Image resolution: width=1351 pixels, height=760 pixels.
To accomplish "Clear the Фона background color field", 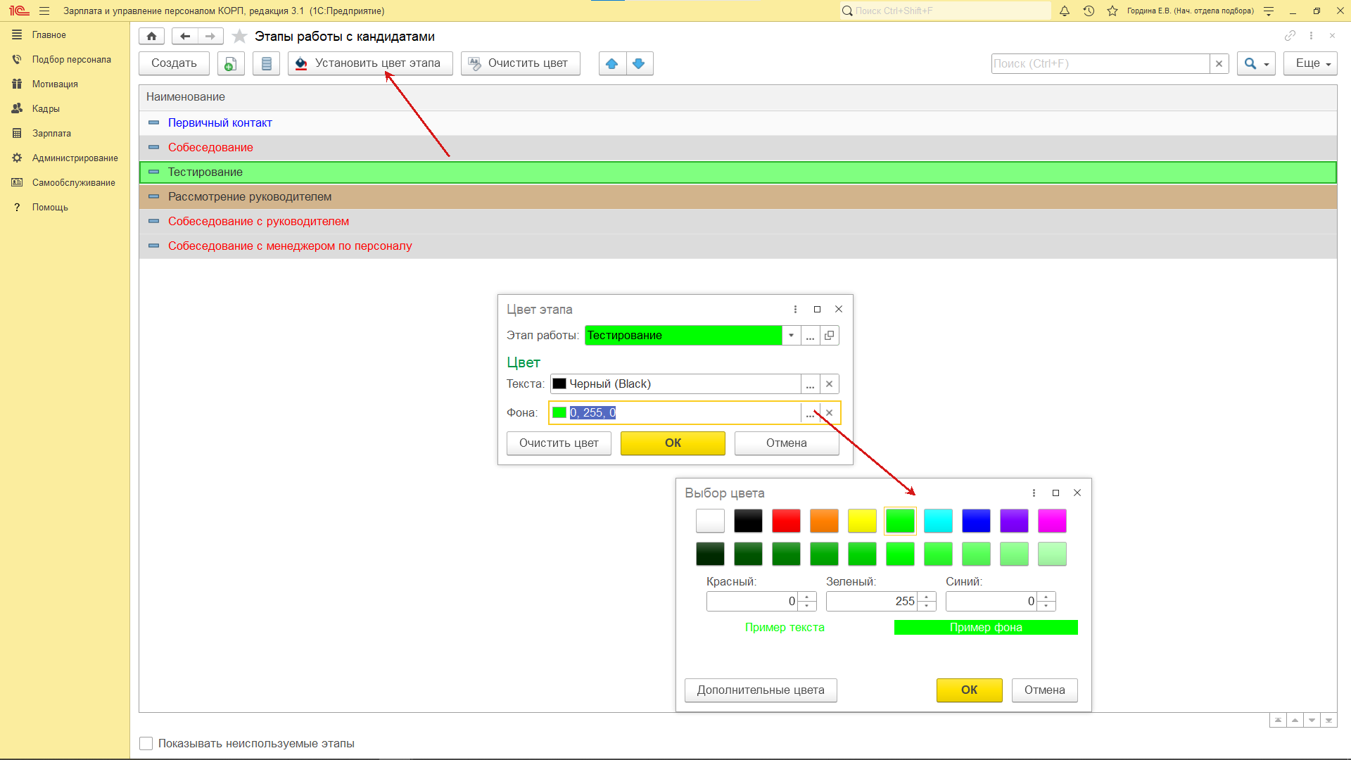I will (x=829, y=413).
